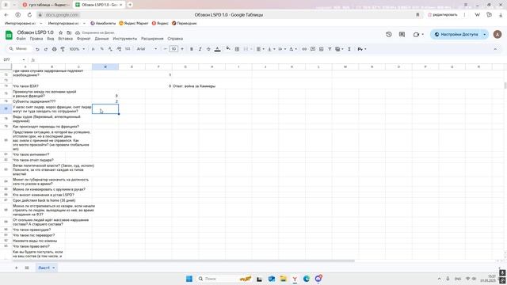Click the Insert link icon
The height and width of the screenshot is (285, 507).
click(304, 49)
